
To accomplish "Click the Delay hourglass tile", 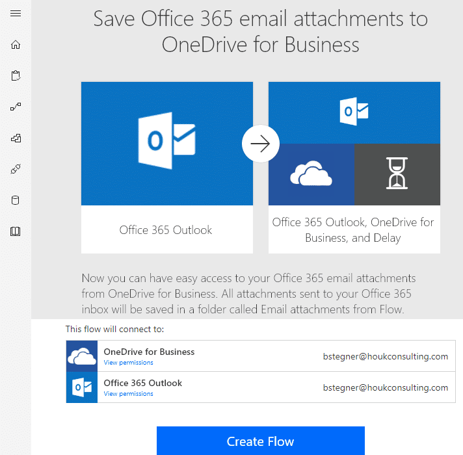I will pos(397,174).
